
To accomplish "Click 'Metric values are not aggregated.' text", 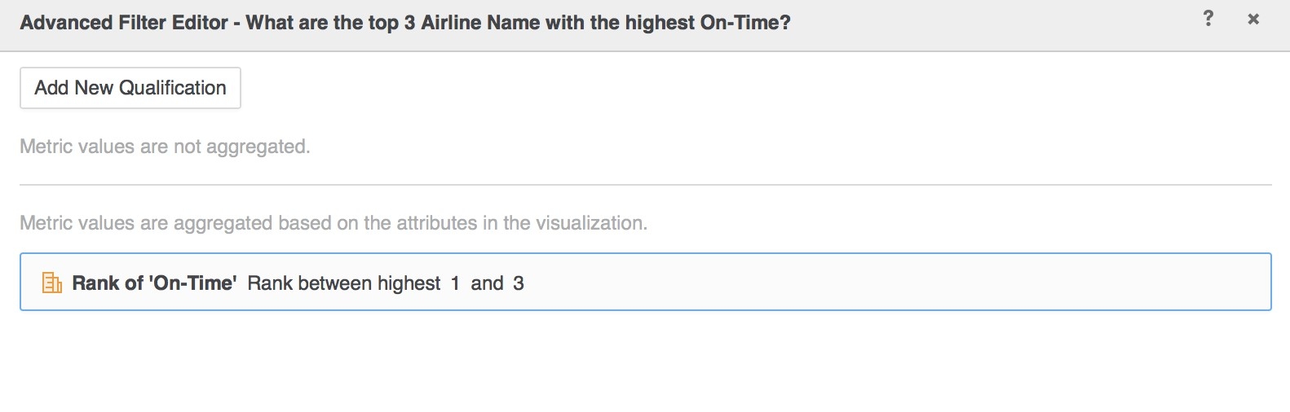I will (165, 147).
